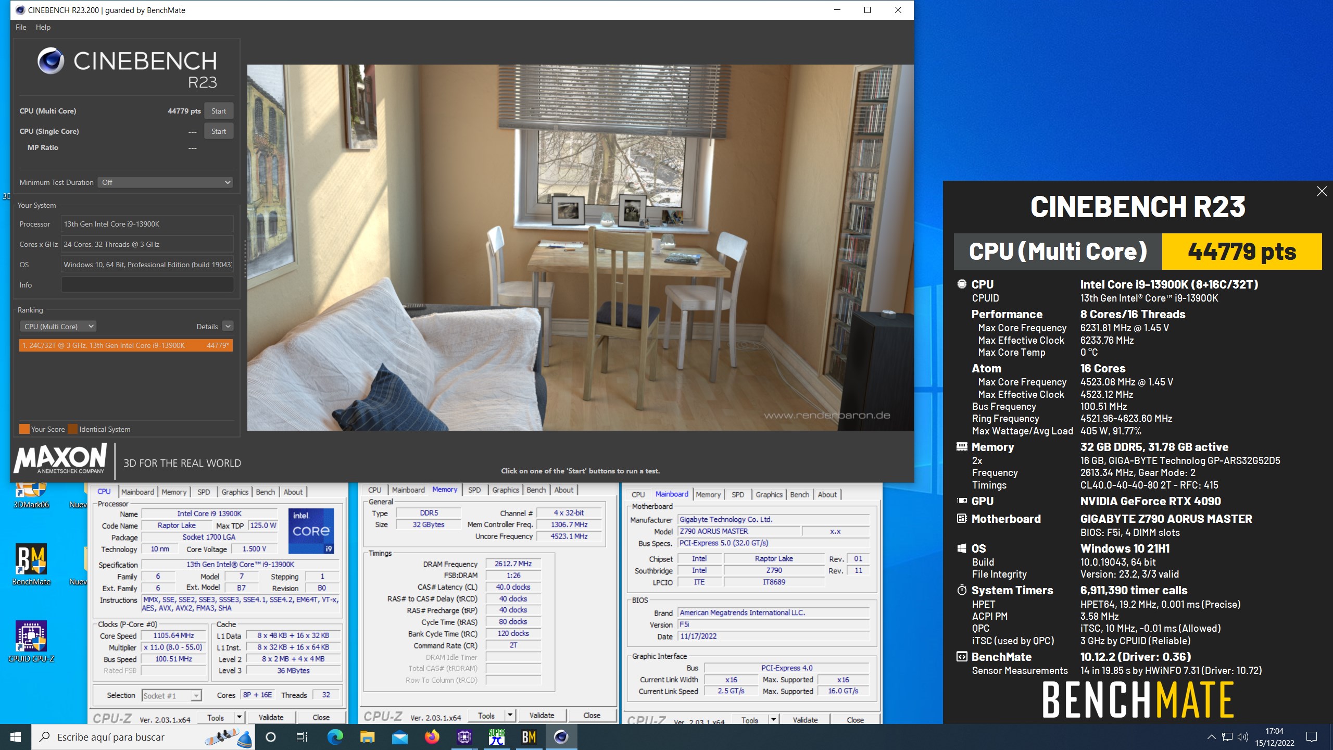The width and height of the screenshot is (1333, 750).
Task: Open the Minimum Test Duration dropdown
Action: coord(165,182)
